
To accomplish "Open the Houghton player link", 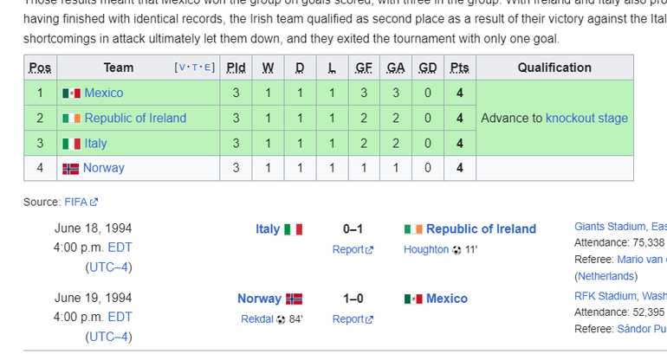I will coord(426,249).
